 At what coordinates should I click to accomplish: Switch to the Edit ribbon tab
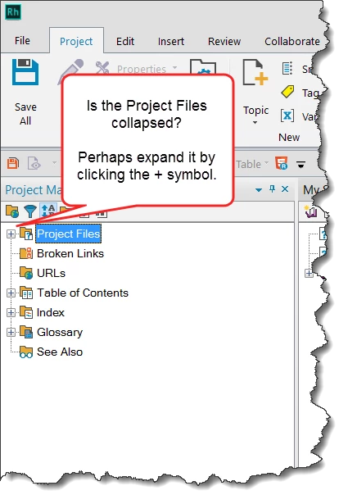pos(125,41)
